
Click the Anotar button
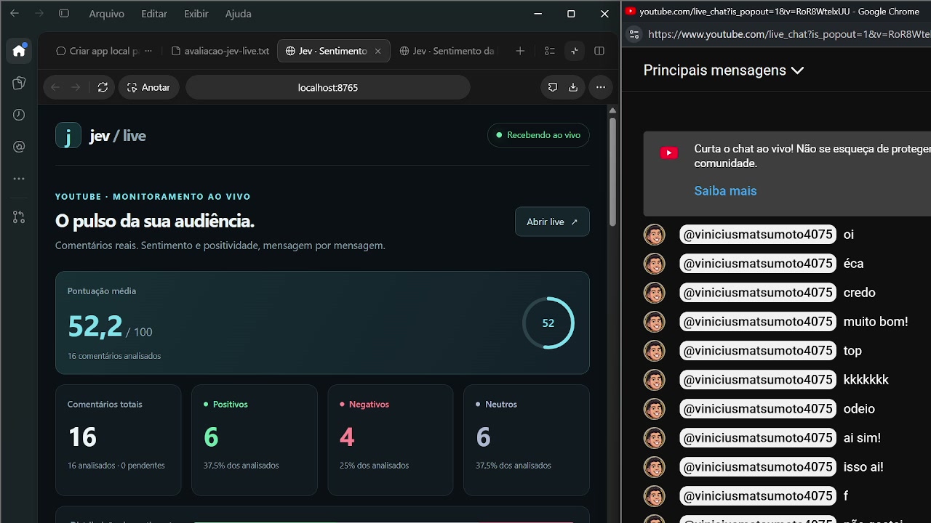(149, 87)
